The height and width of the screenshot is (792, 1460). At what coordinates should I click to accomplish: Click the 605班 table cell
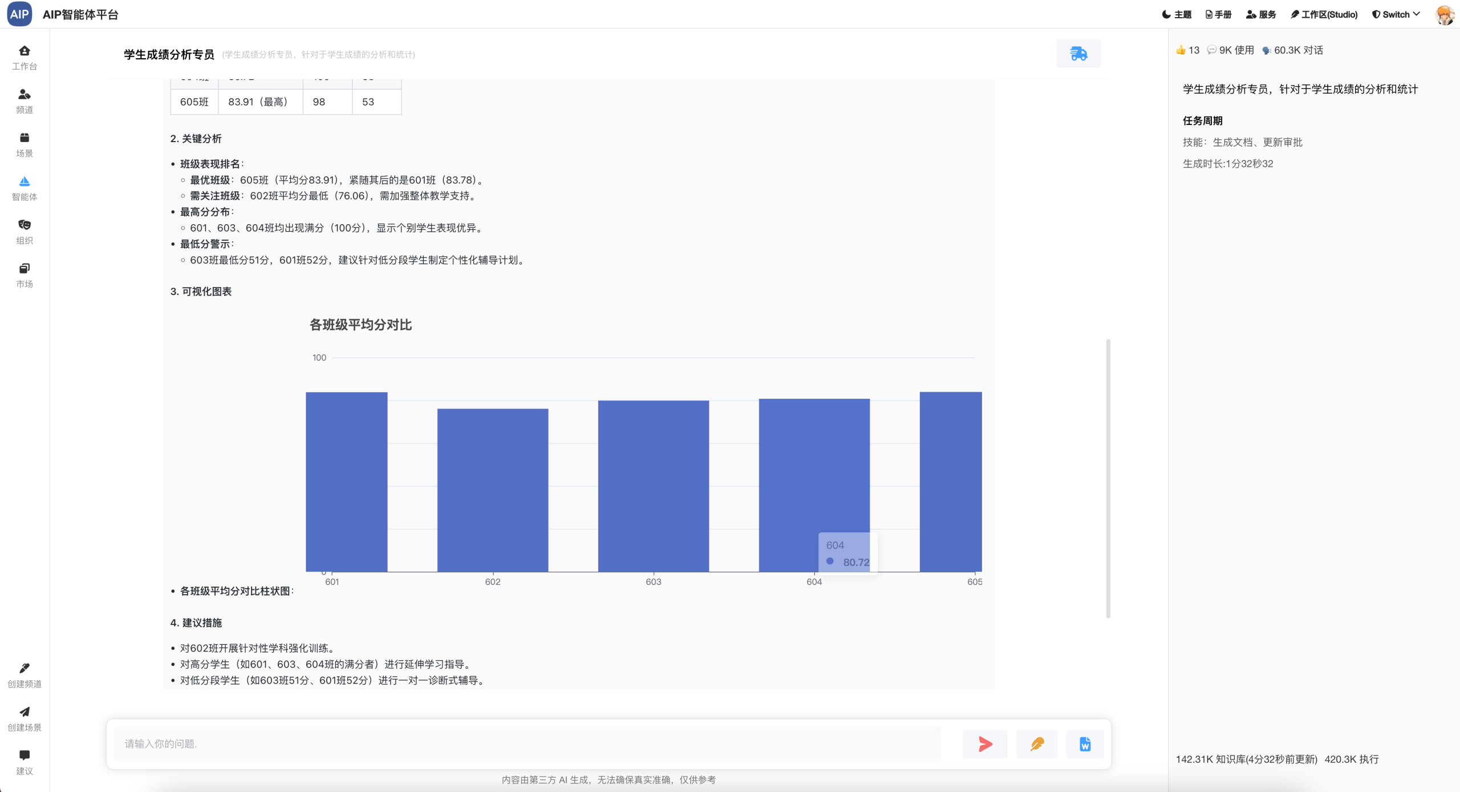(194, 102)
